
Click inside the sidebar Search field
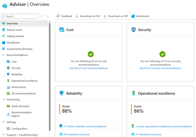(x=20, y=16)
